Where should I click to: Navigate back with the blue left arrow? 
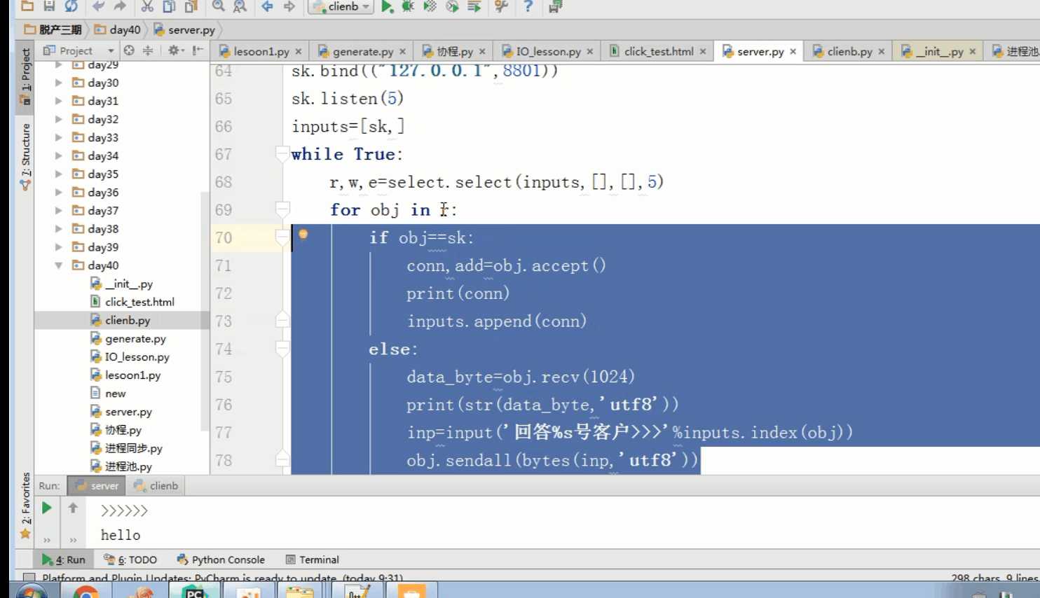[267, 6]
